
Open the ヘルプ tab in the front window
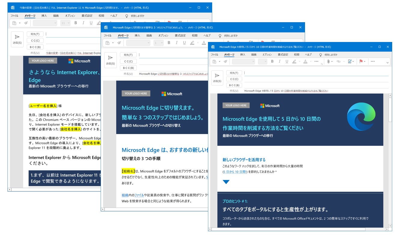[x=308, y=55]
